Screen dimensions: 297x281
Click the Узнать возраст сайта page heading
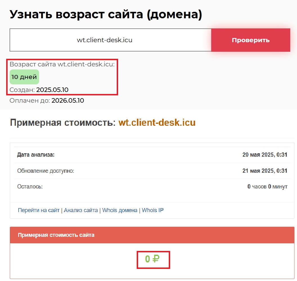[x=106, y=14]
